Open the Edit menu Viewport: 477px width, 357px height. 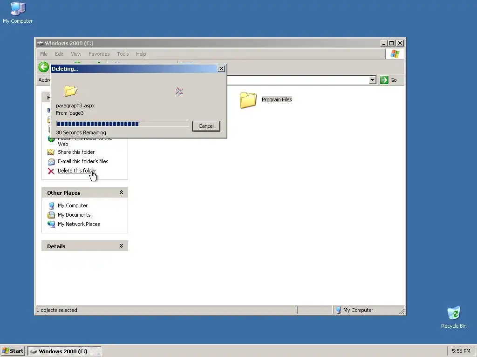(59, 54)
